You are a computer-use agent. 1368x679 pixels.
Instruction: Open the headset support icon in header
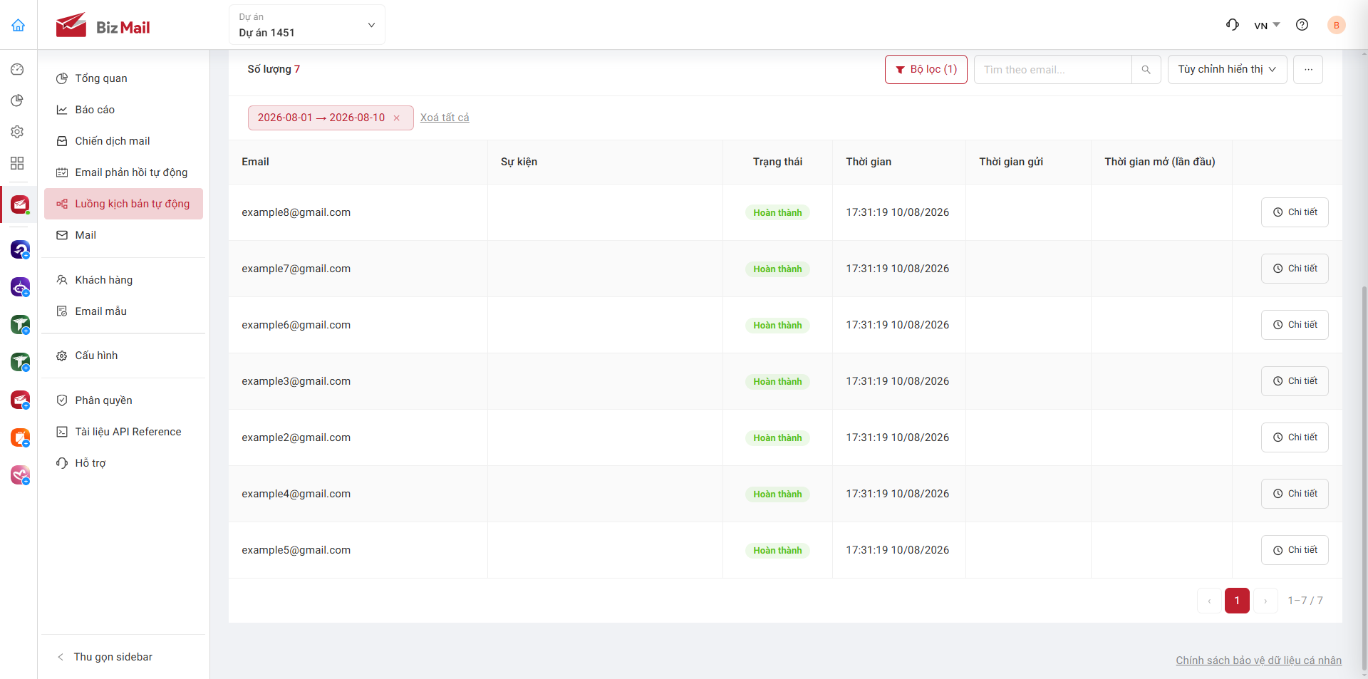[x=1233, y=25]
